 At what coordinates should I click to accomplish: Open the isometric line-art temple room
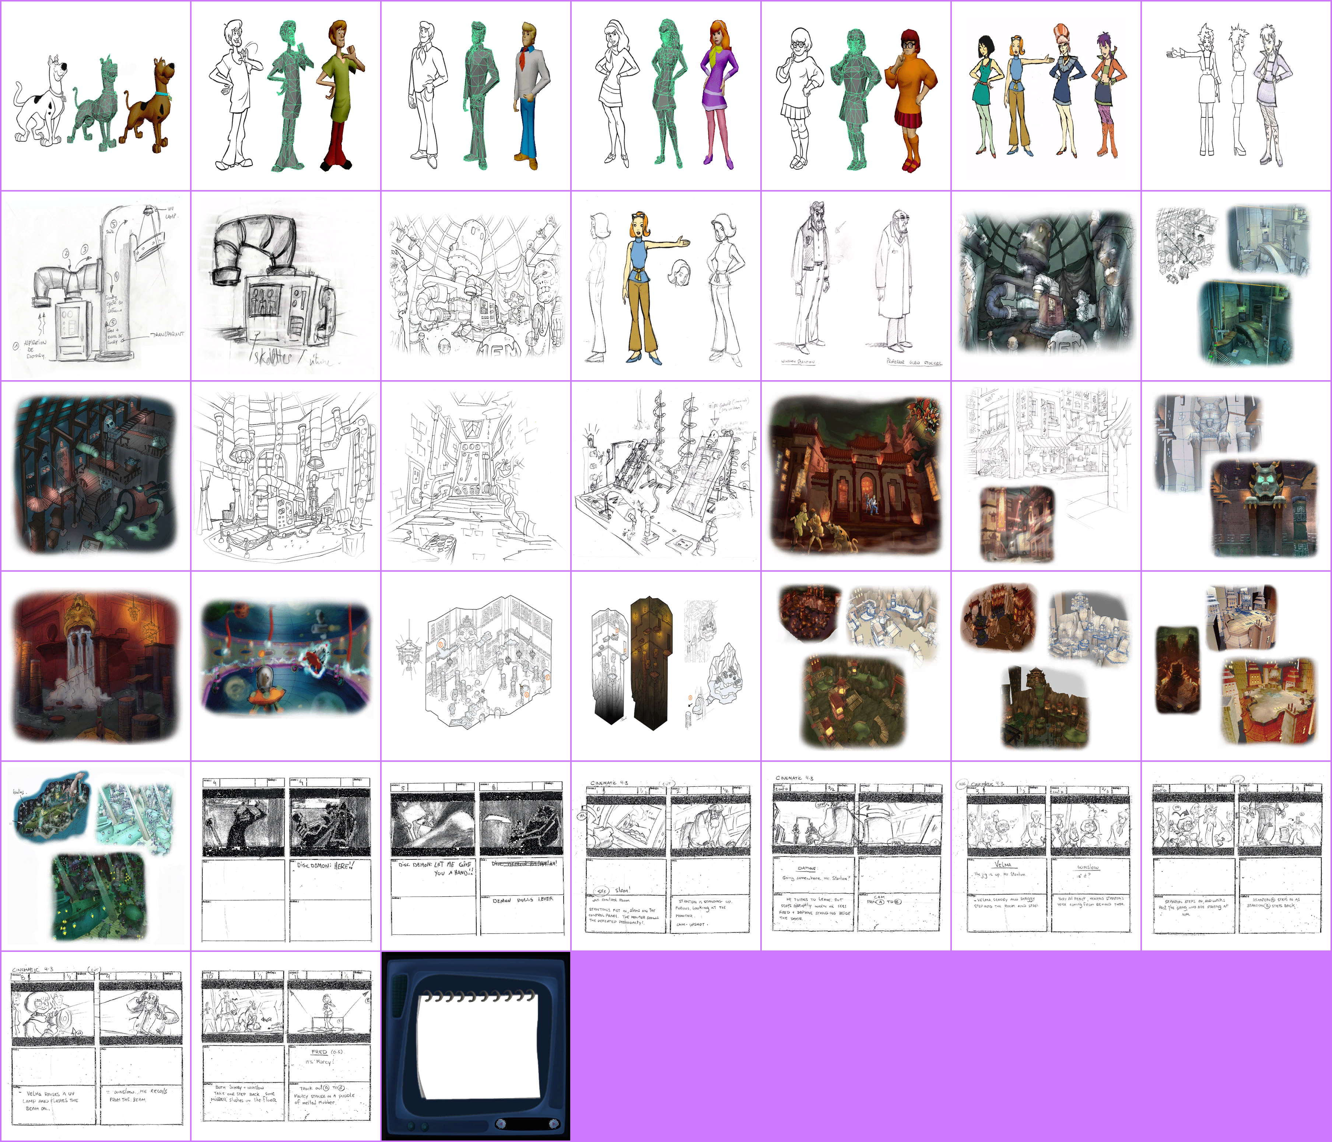click(x=476, y=666)
